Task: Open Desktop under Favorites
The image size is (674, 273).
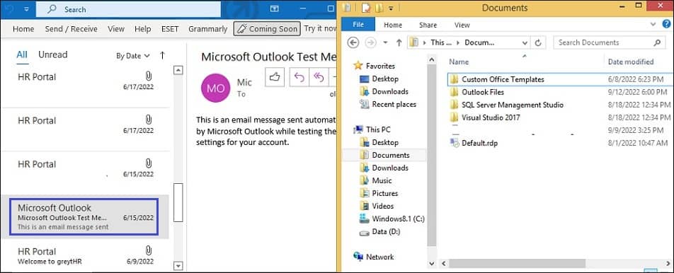Action: pos(379,79)
